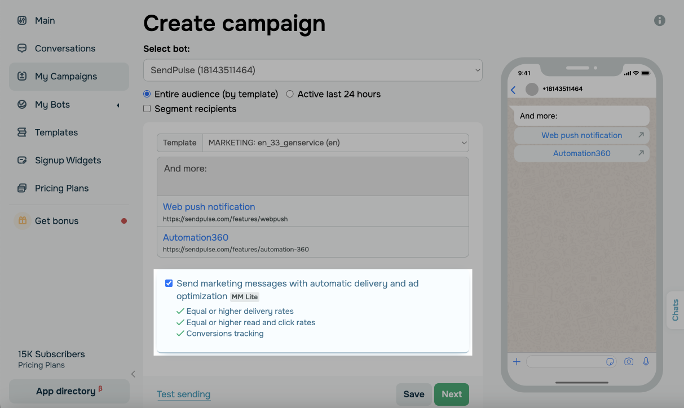Image resolution: width=684 pixels, height=408 pixels.
Task: Click the Web push notification link
Action: point(209,207)
